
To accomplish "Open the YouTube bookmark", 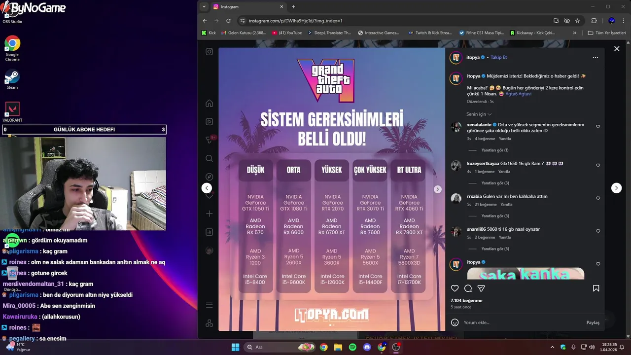I will click(287, 33).
